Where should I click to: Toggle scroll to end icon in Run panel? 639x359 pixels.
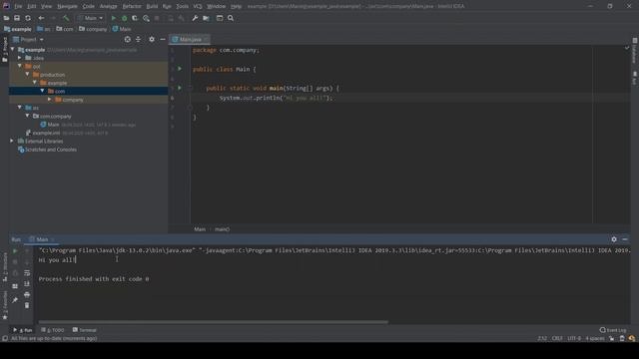pyautogui.click(x=27, y=283)
